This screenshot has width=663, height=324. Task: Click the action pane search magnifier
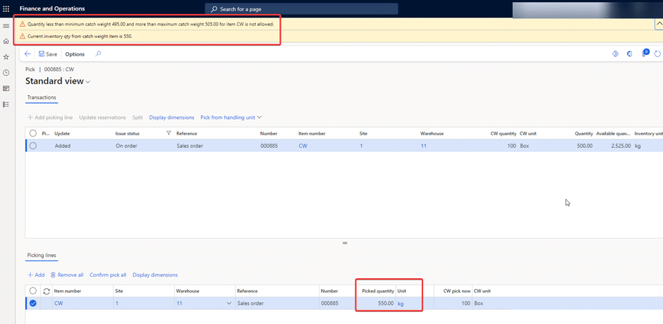click(98, 54)
